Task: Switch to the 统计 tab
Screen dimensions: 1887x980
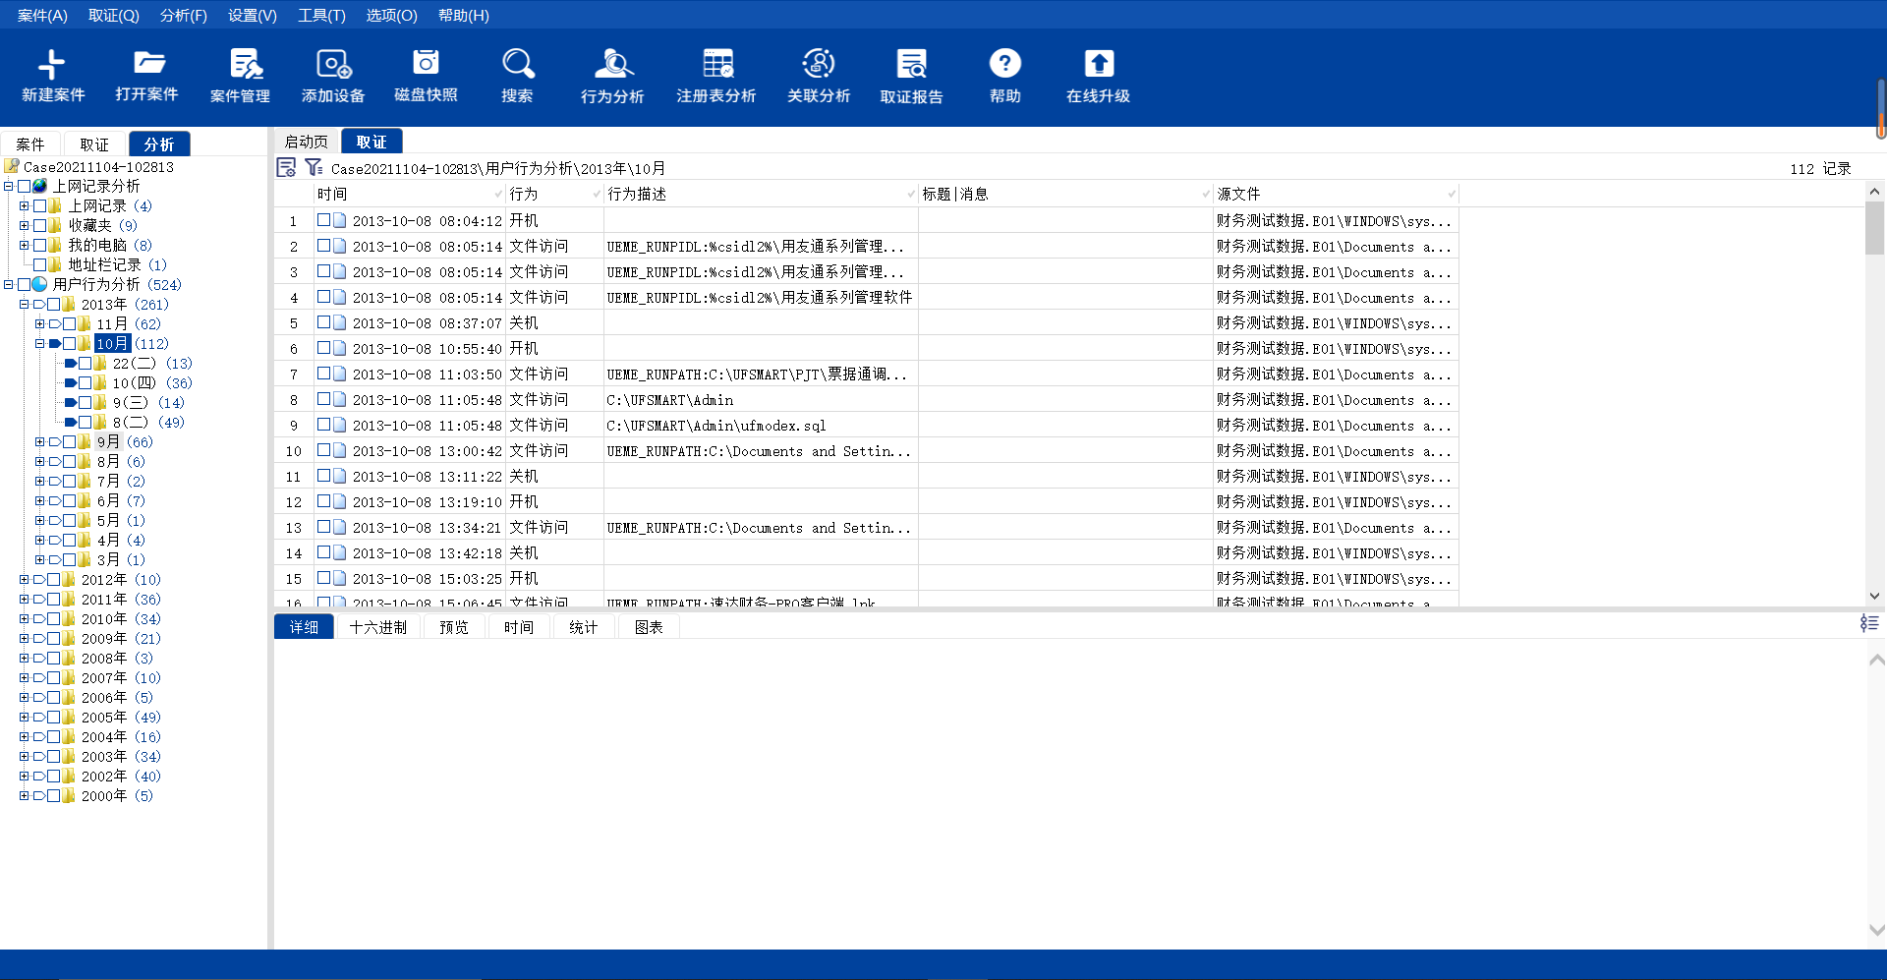Action: coord(584,627)
